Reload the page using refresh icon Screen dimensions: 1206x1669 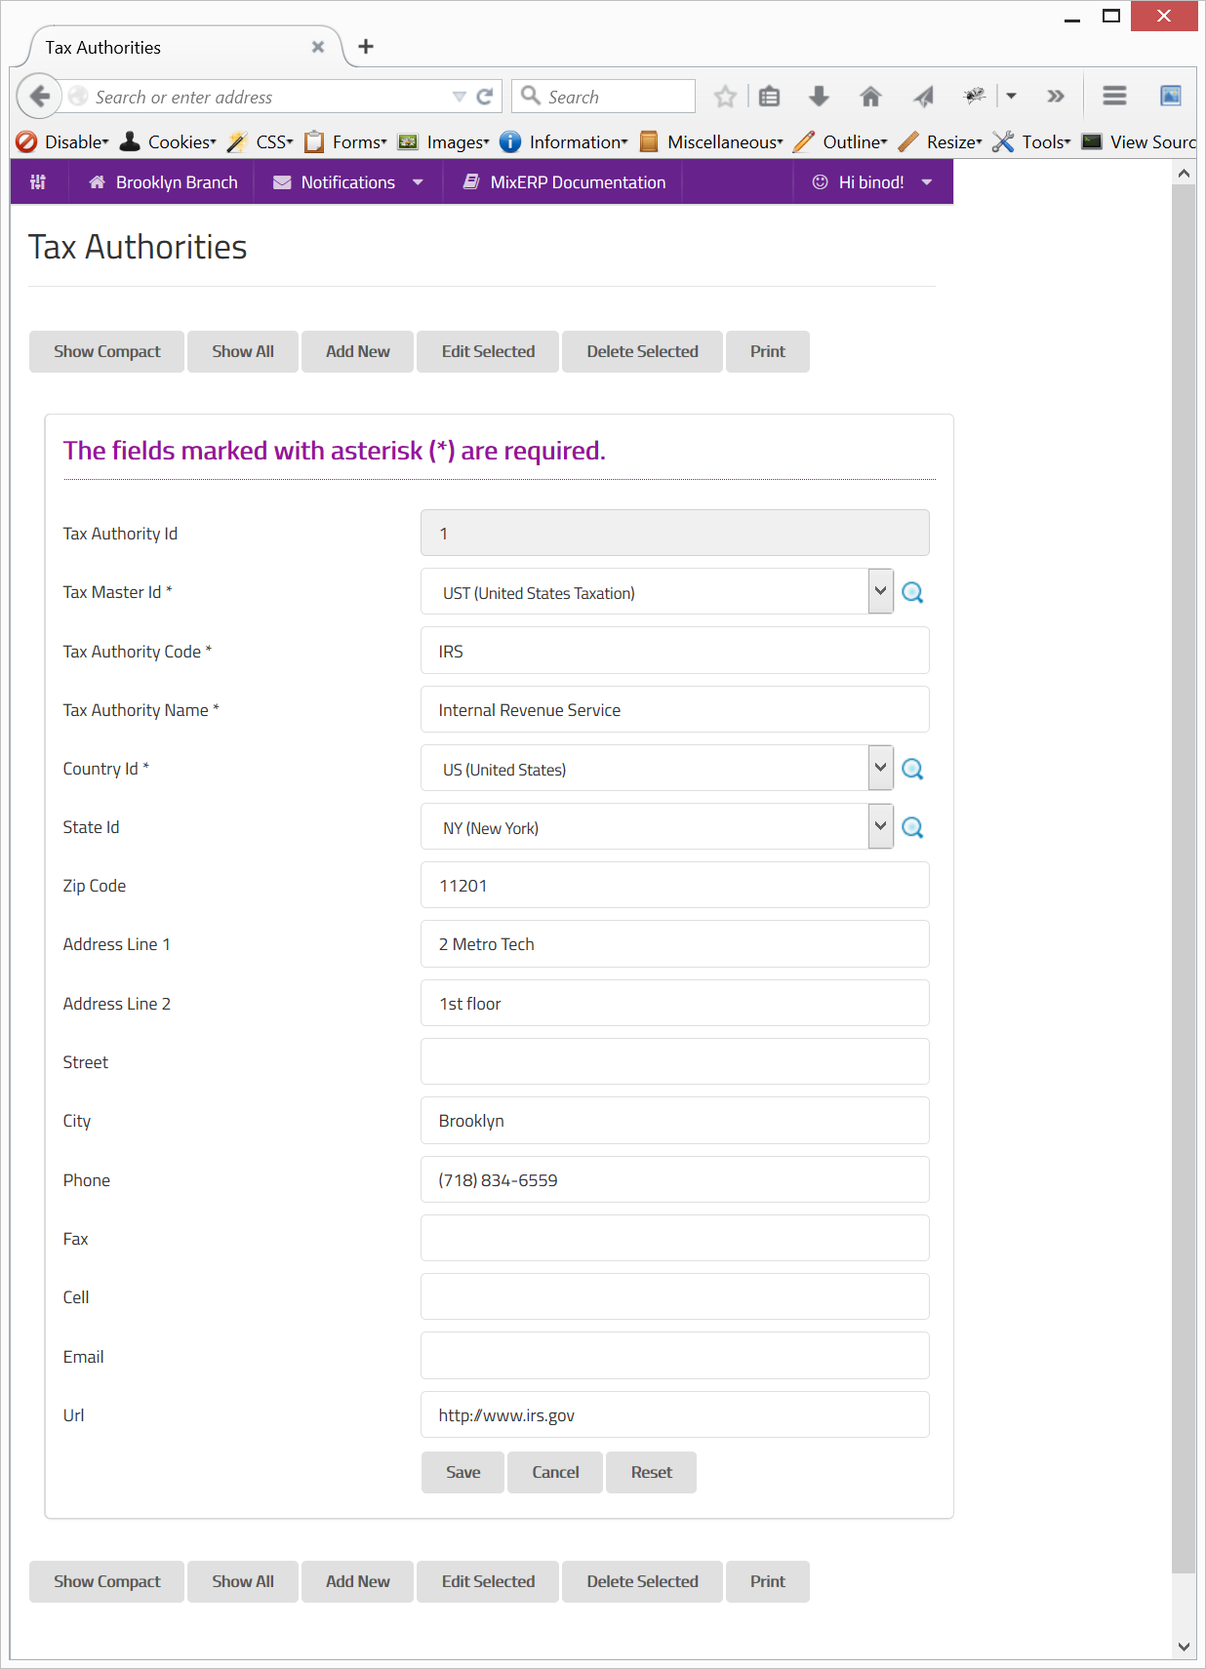coord(484,97)
